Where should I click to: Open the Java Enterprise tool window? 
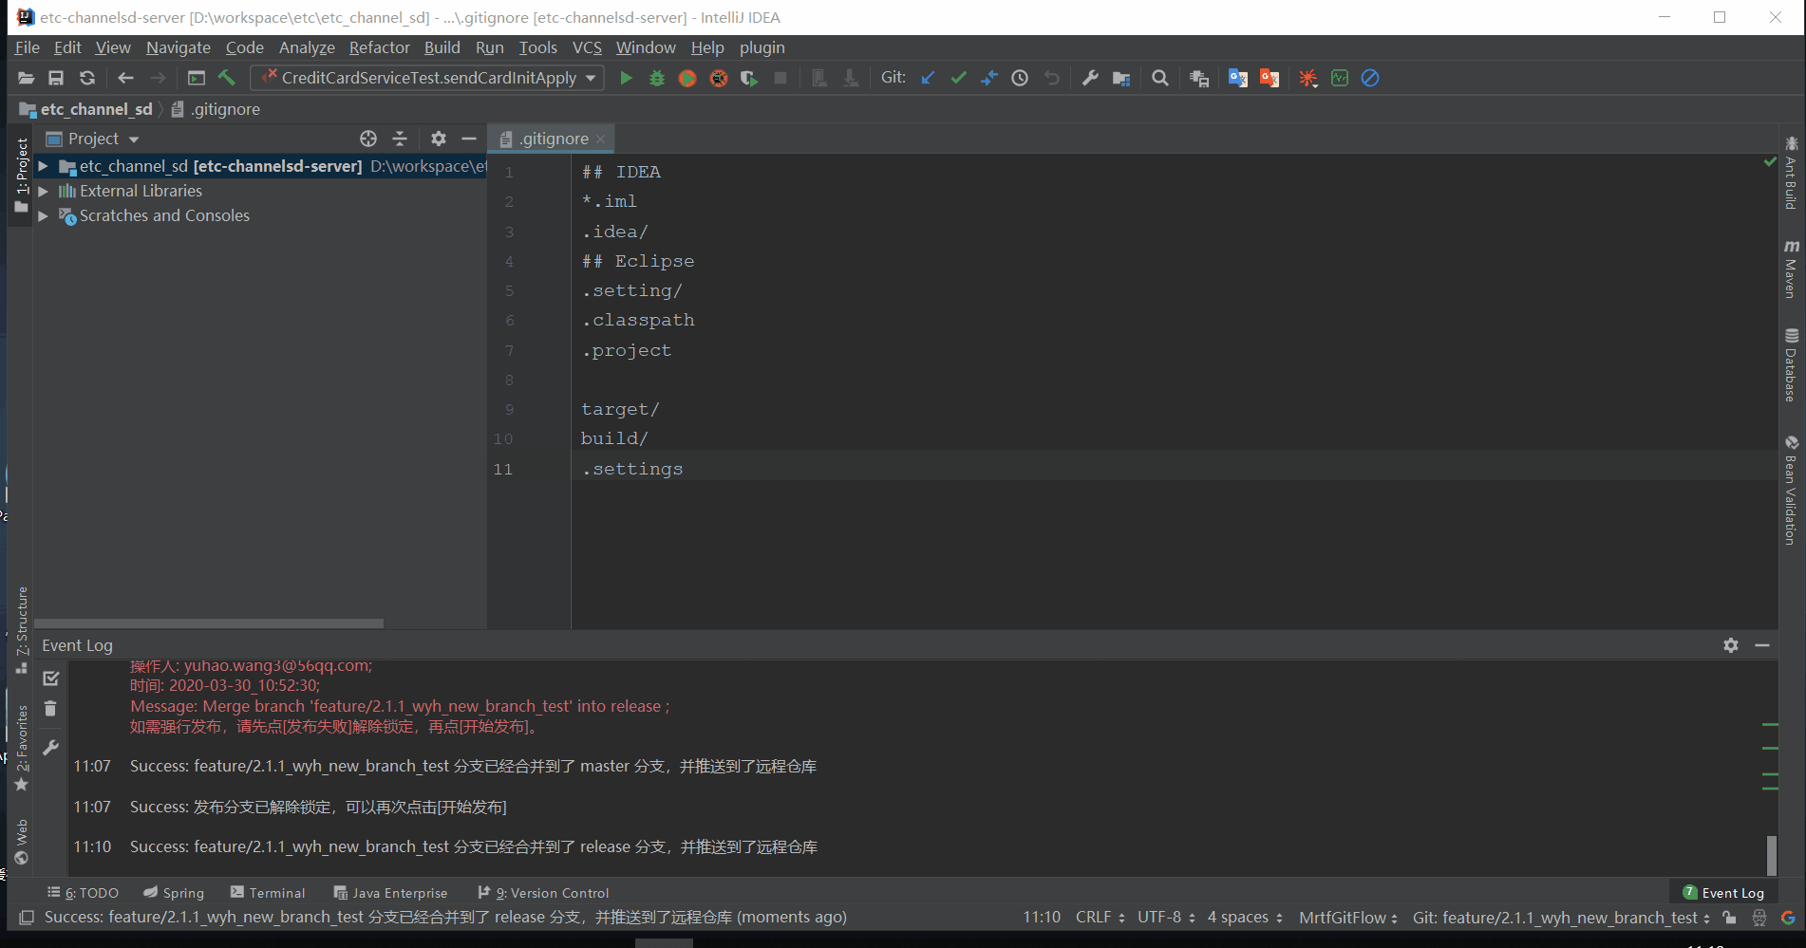click(x=390, y=893)
